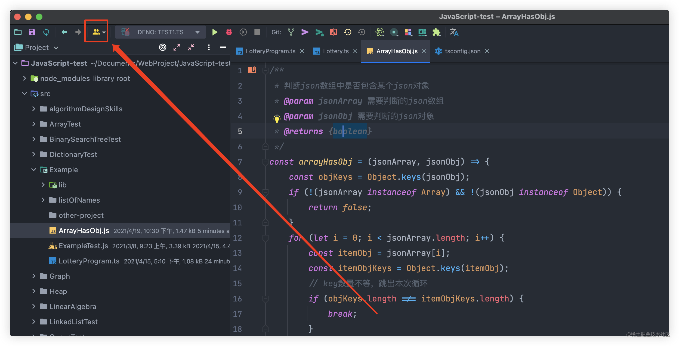Select ExampleTest.js in project tree
679x346 pixels.
point(83,246)
